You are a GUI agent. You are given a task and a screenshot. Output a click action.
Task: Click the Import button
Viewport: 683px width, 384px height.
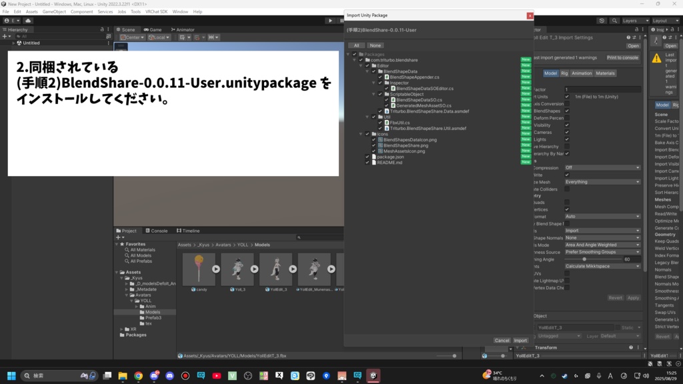(x=520, y=341)
